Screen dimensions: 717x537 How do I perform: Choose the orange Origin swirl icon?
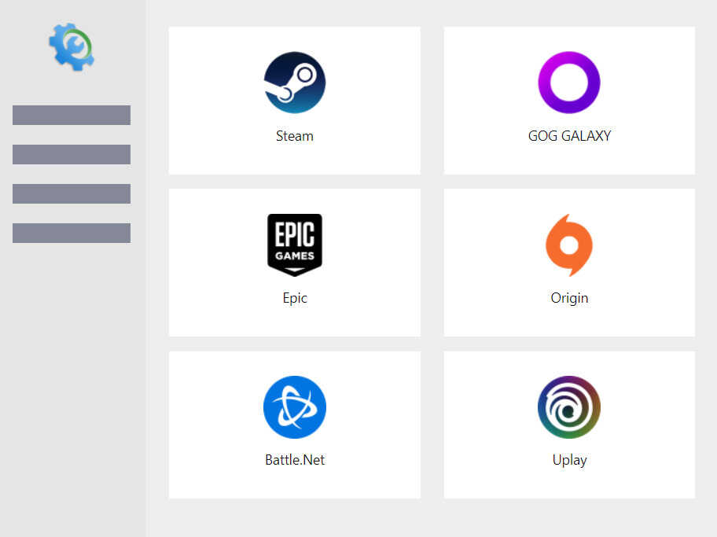click(569, 245)
